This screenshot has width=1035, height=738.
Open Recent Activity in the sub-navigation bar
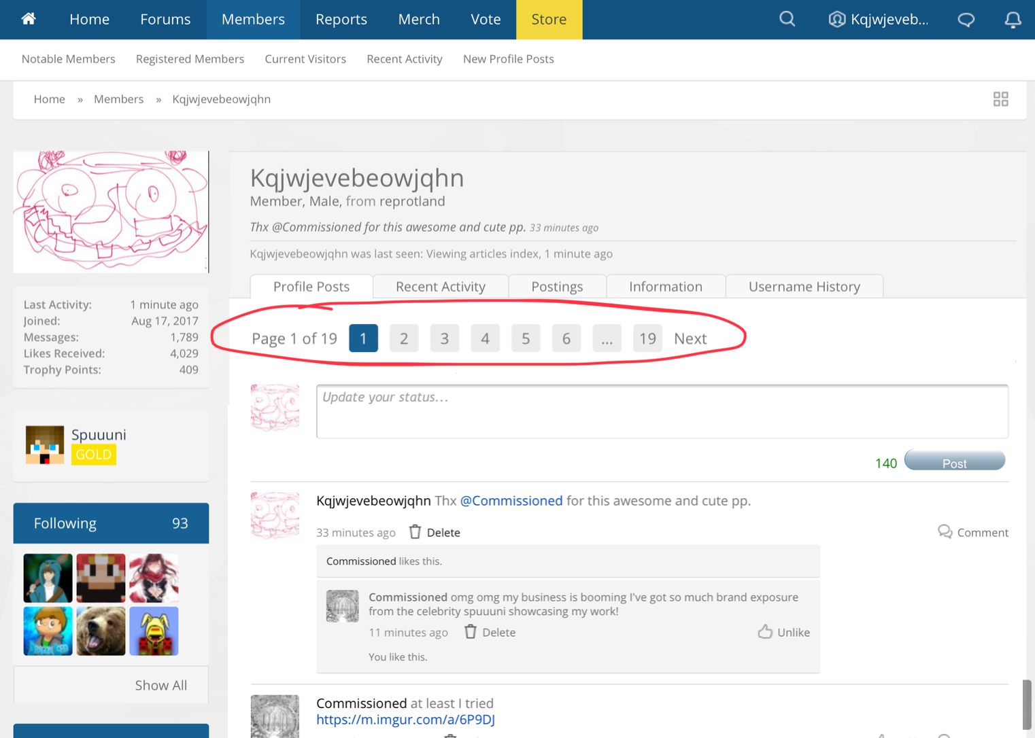coord(405,59)
